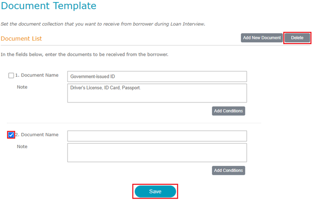Click the "1. Document Name" label
This screenshot has width=315, height=202.
pos(37,76)
